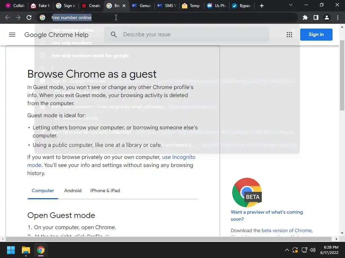The width and height of the screenshot is (345, 258).
Task: Open the beta version of Chrome link
Action: click(287, 230)
